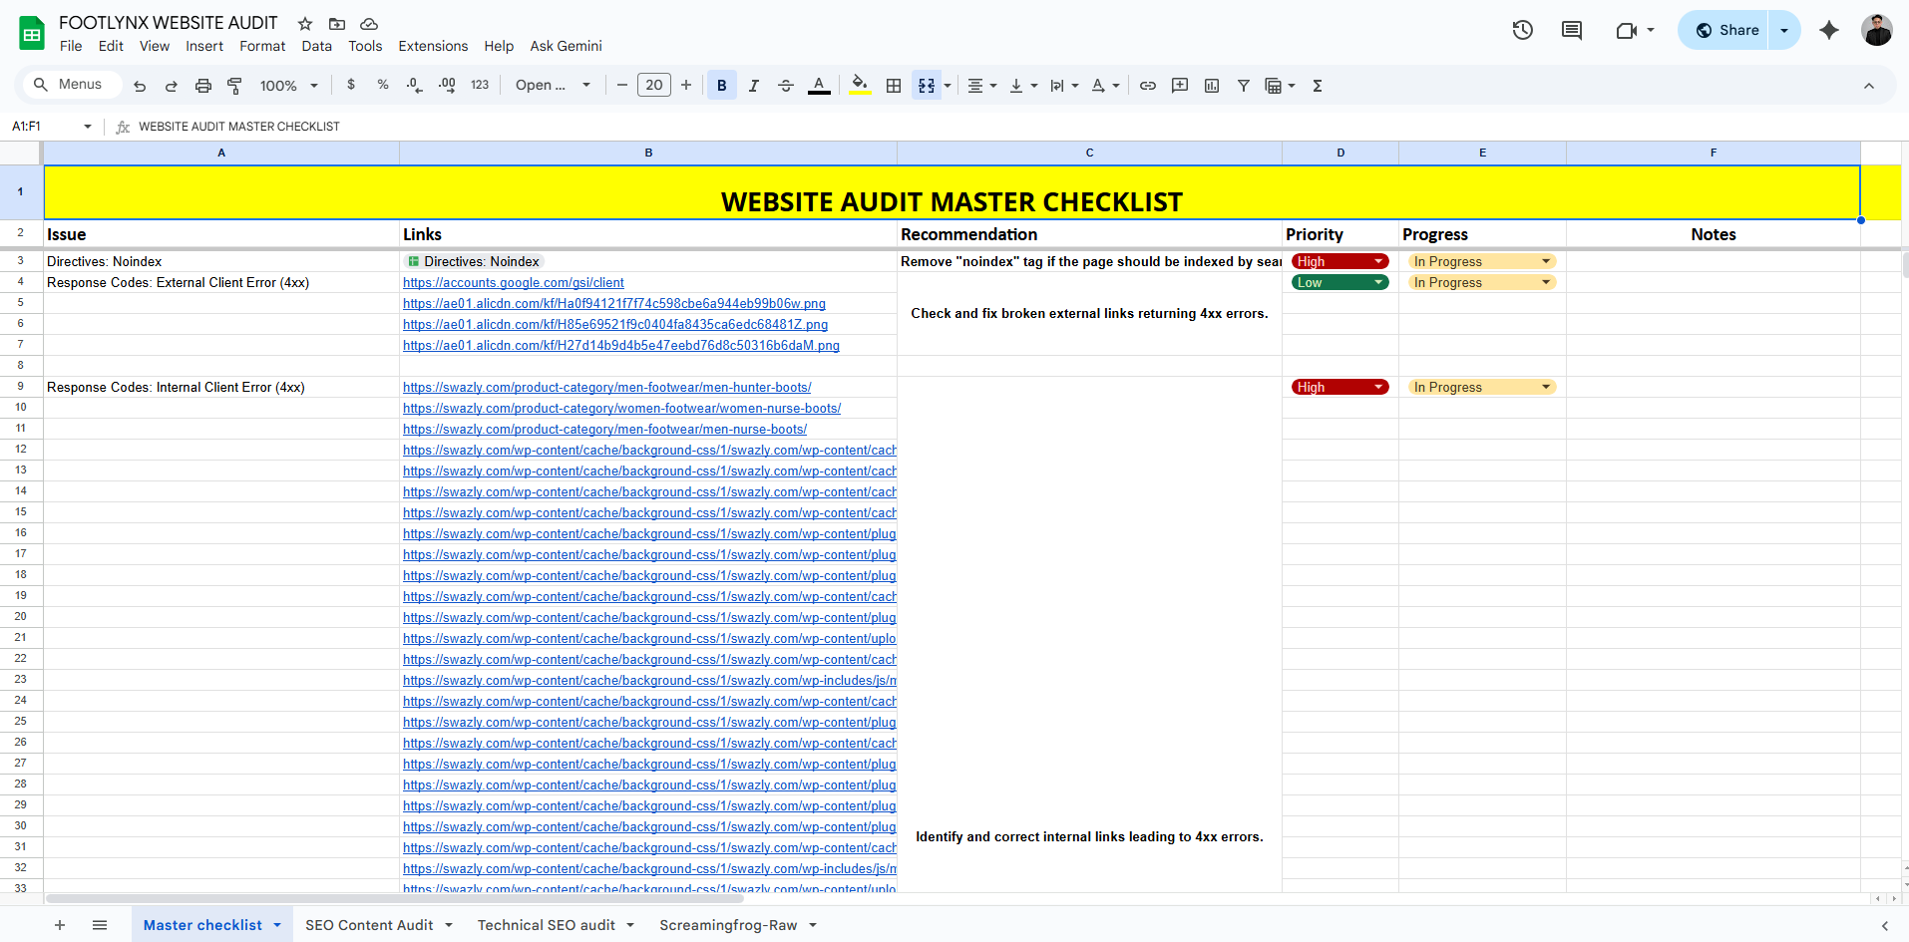Start a Meet video call
This screenshot has height=942, width=1909.
click(1627, 30)
